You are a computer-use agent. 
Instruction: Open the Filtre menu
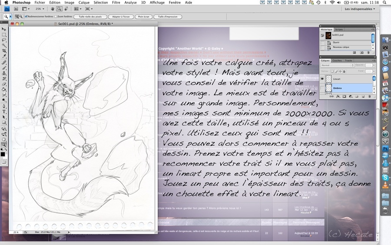(116, 3)
